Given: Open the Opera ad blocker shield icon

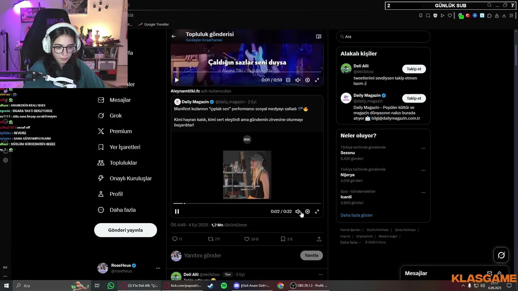Looking at the screenshot, I should tap(435, 15).
